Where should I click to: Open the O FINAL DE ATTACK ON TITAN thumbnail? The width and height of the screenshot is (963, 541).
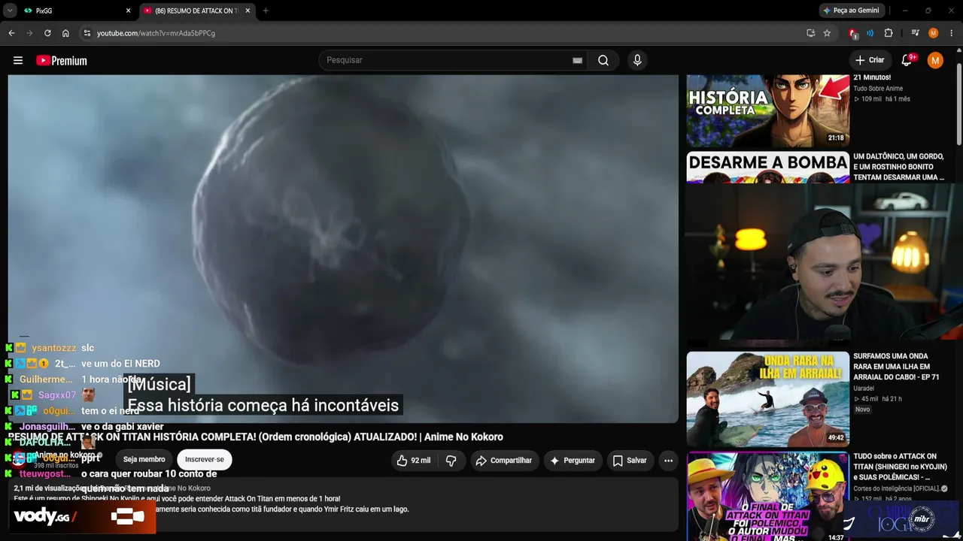(x=767, y=497)
